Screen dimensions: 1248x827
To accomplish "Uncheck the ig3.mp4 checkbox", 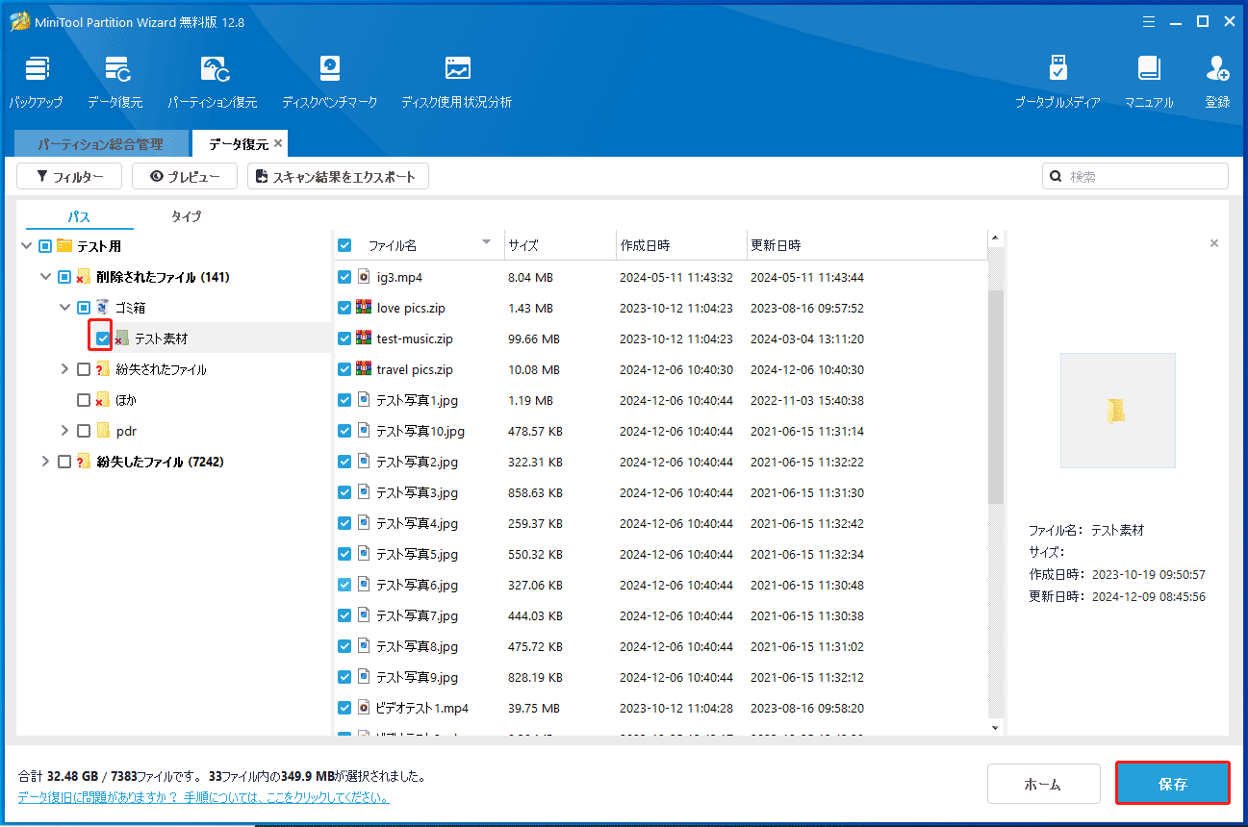I will tap(344, 277).
